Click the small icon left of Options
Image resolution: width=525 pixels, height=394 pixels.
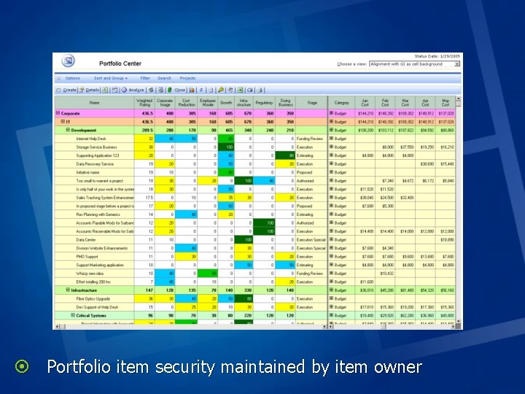point(58,78)
